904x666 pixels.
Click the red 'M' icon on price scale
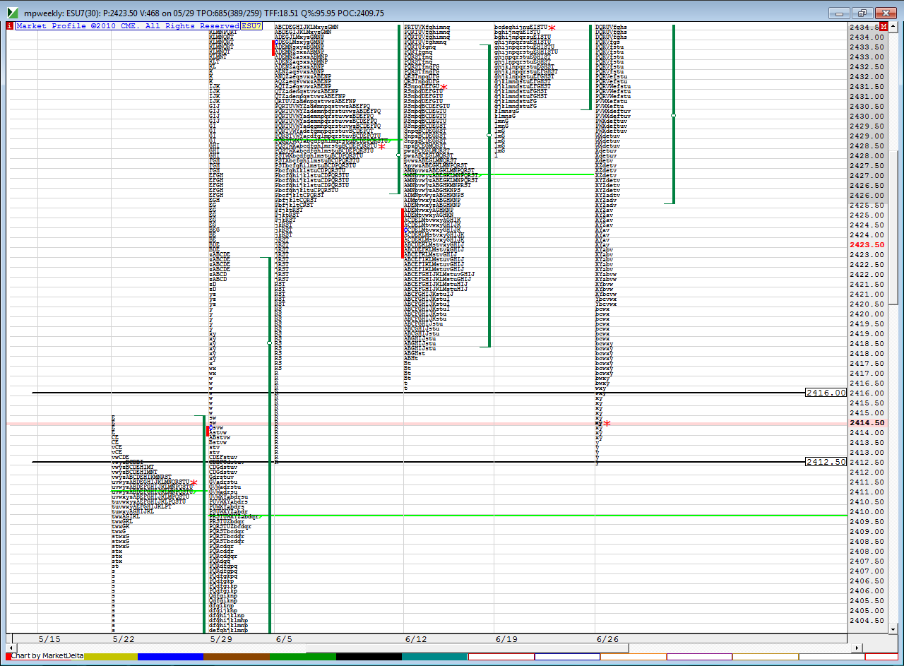pyautogui.click(x=883, y=26)
